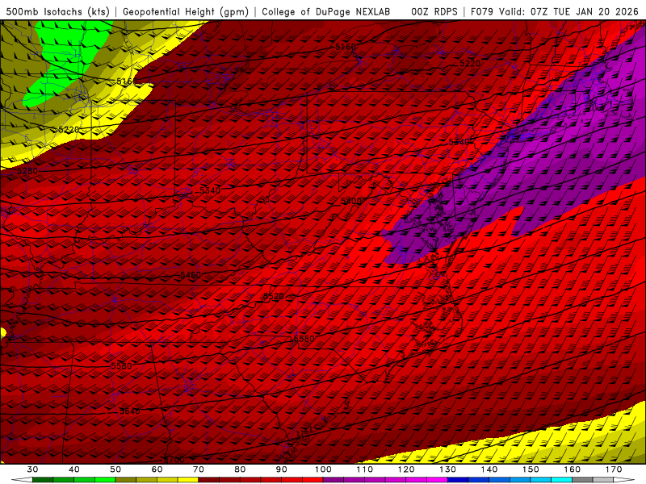The image size is (646, 484).
Task: Click the '60' value on the color scale
Action: click(x=157, y=469)
